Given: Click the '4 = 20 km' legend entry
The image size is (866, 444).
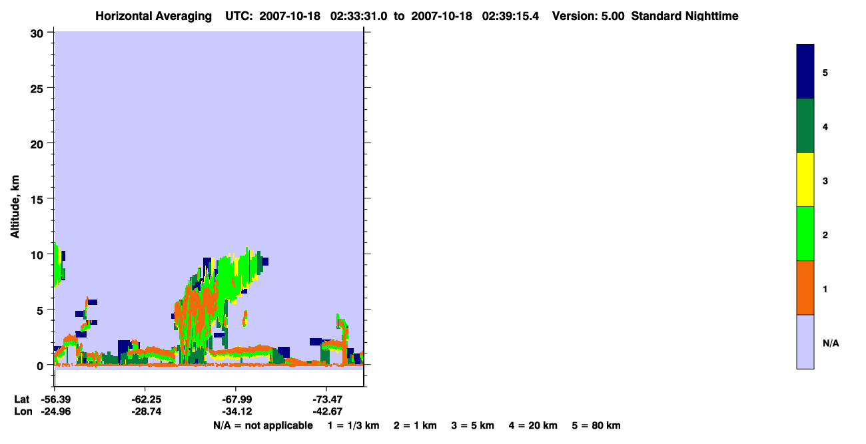Looking at the screenshot, I should point(534,425).
